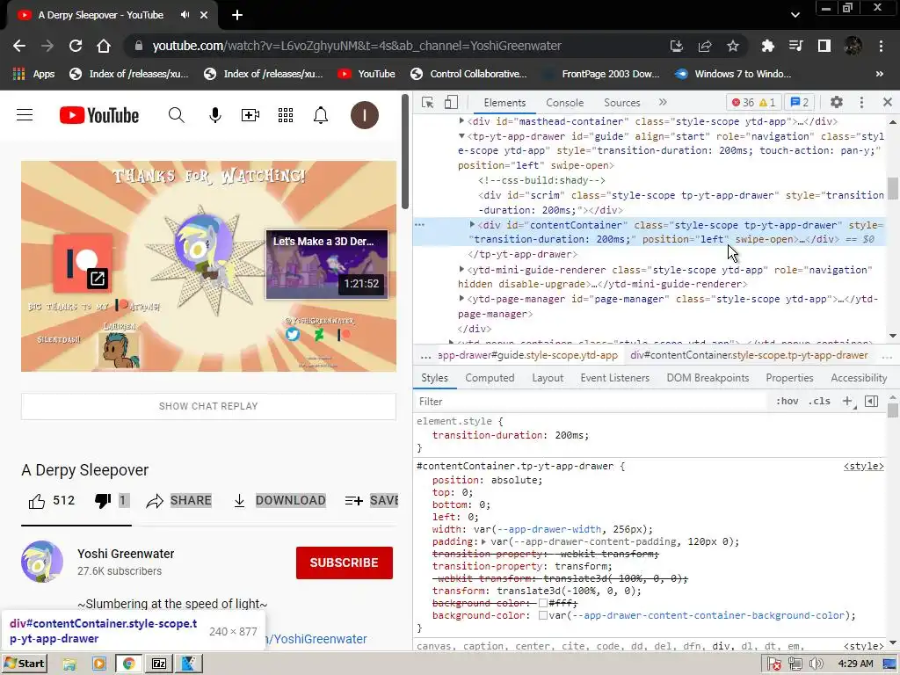This screenshot has width=900, height=675.
Task: Open the YouTube hamburger guide menu
Action: [25, 115]
